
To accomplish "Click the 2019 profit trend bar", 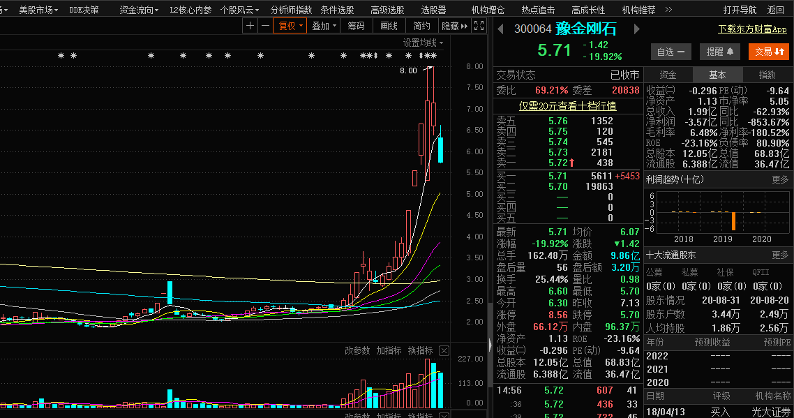I will (733, 221).
